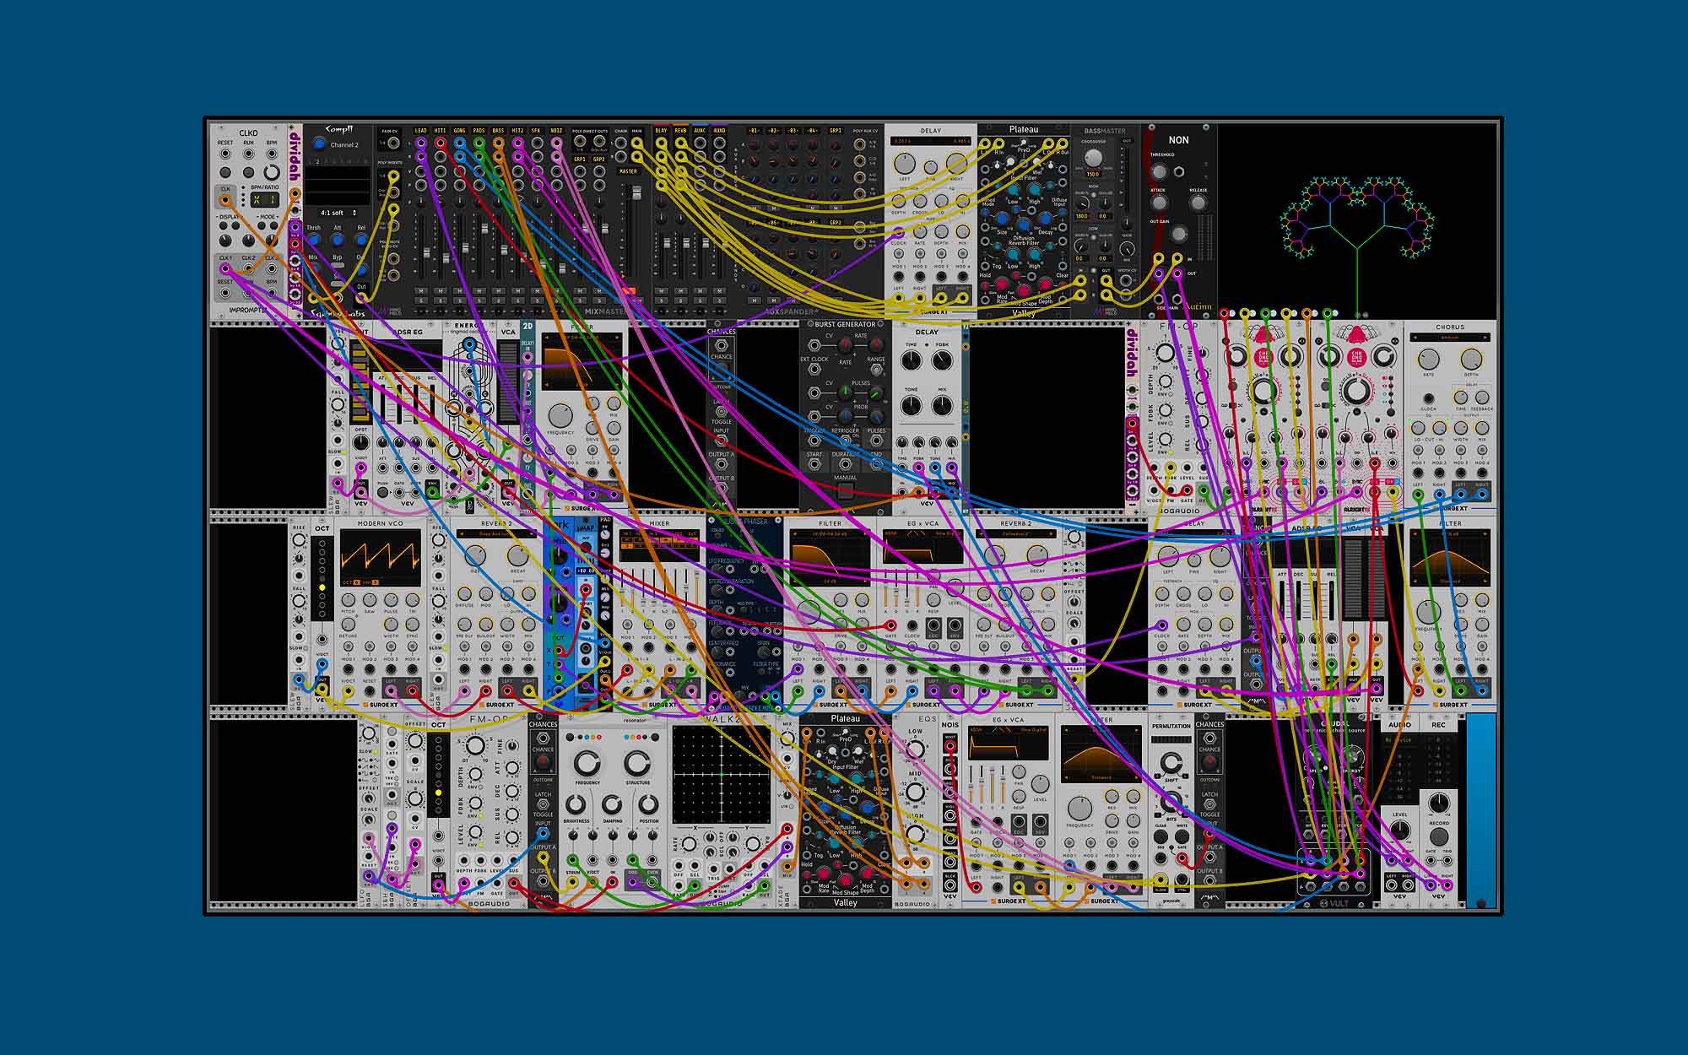Click the EQS LOW knob
1688x1055 pixels.
pos(915,749)
